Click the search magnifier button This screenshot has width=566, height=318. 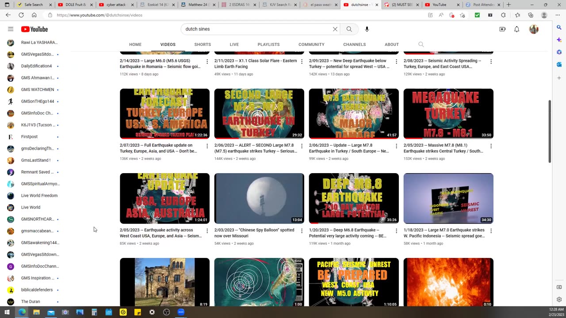click(349, 29)
